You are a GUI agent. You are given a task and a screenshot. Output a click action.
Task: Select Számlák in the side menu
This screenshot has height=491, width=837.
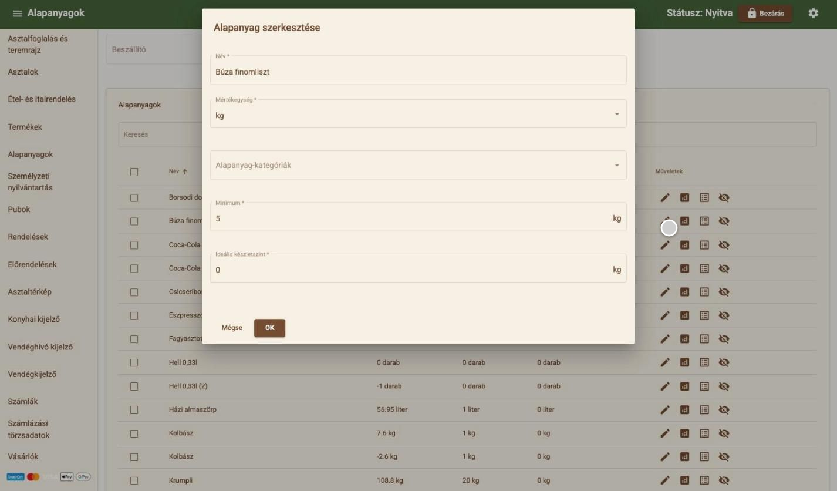click(x=23, y=402)
